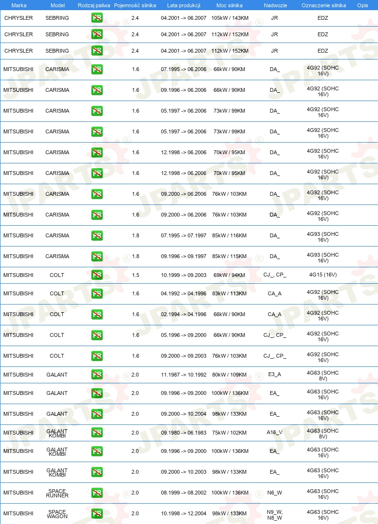This screenshot has width=378, height=524.
Task: Click the Oznaczenie silnika column header
Action: click(324, 5)
